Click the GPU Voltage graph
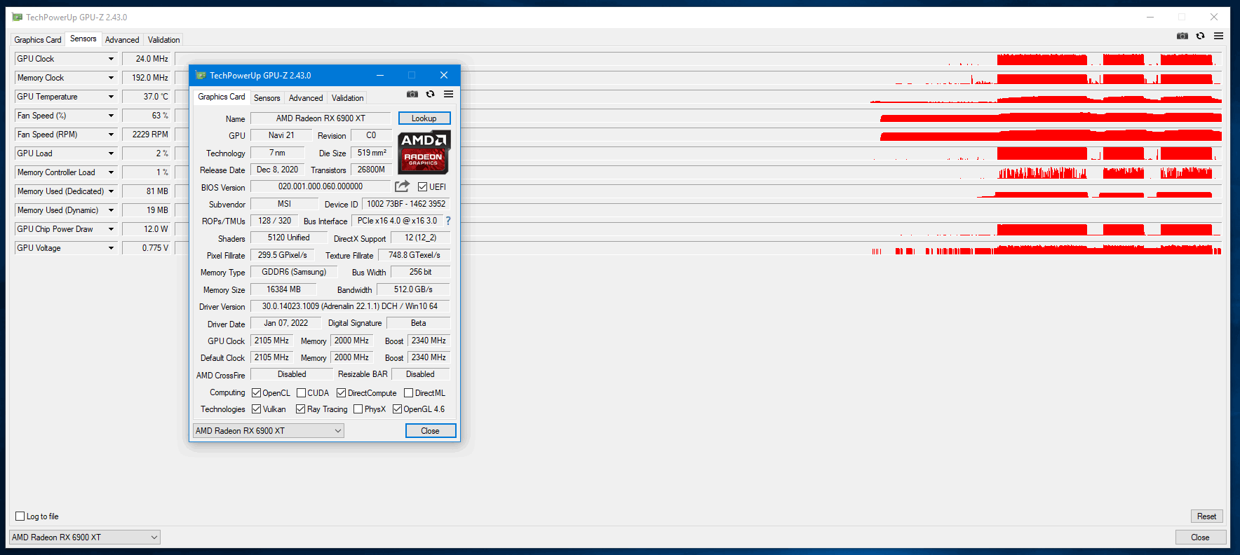 (x=698, y=248)
